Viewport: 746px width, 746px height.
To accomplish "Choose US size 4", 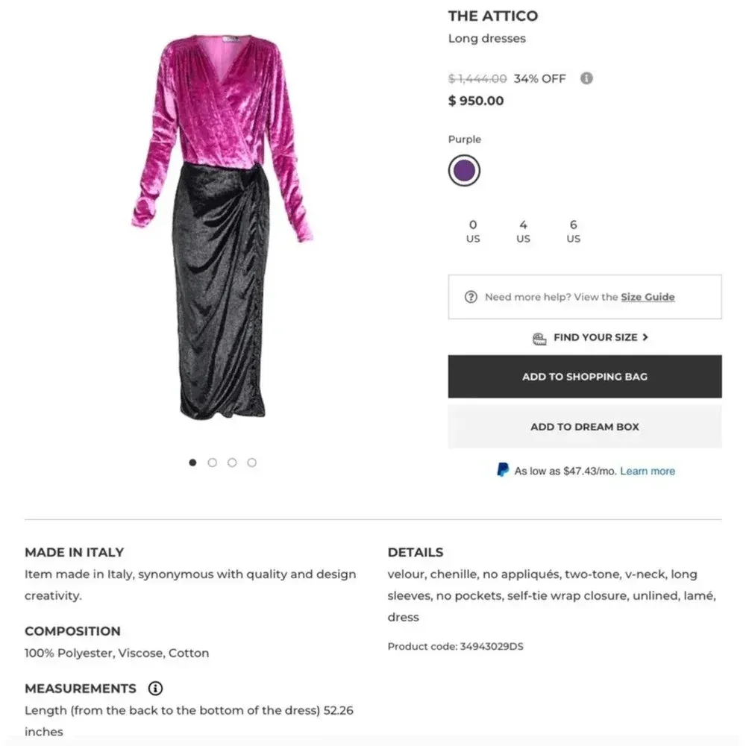I will (523, 231).
